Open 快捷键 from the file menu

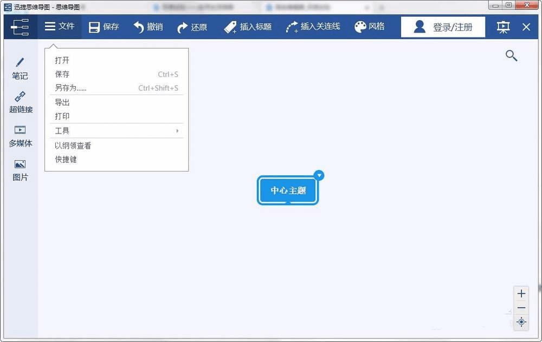(117, 160)
